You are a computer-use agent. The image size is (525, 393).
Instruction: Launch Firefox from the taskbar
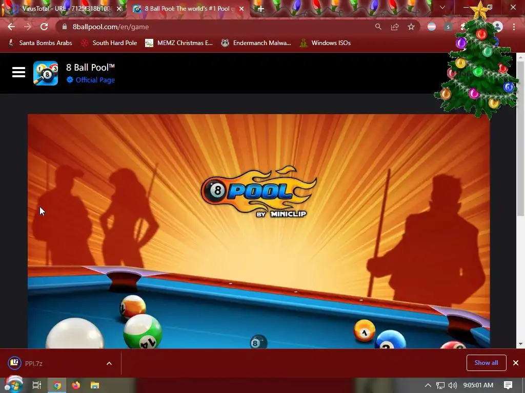coord(76,385)
